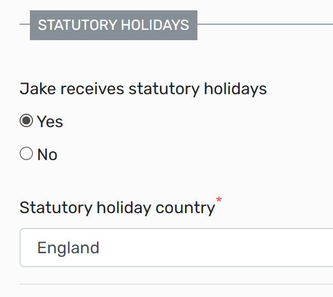Image resolution: width=333 pixels, height=297 pixels.
Task: Open the Statutory holiday country dropdown
Action: coord(175,248)
